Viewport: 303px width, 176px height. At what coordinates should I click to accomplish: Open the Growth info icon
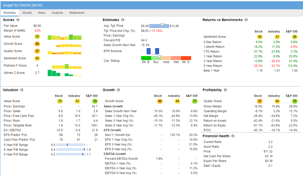coord(118,90)
